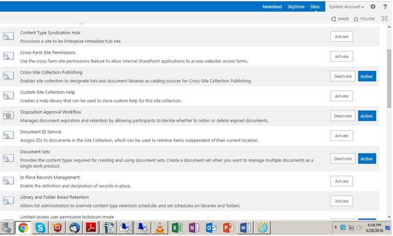The height and width of the screenshot is (236, 393).
Task: Open Skype from the taskbar
Action: tap(40, 228)
